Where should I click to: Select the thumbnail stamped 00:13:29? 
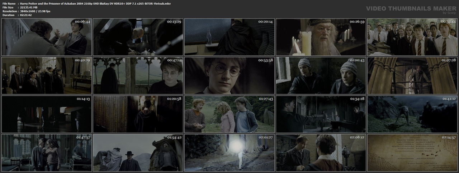point(138,37)
